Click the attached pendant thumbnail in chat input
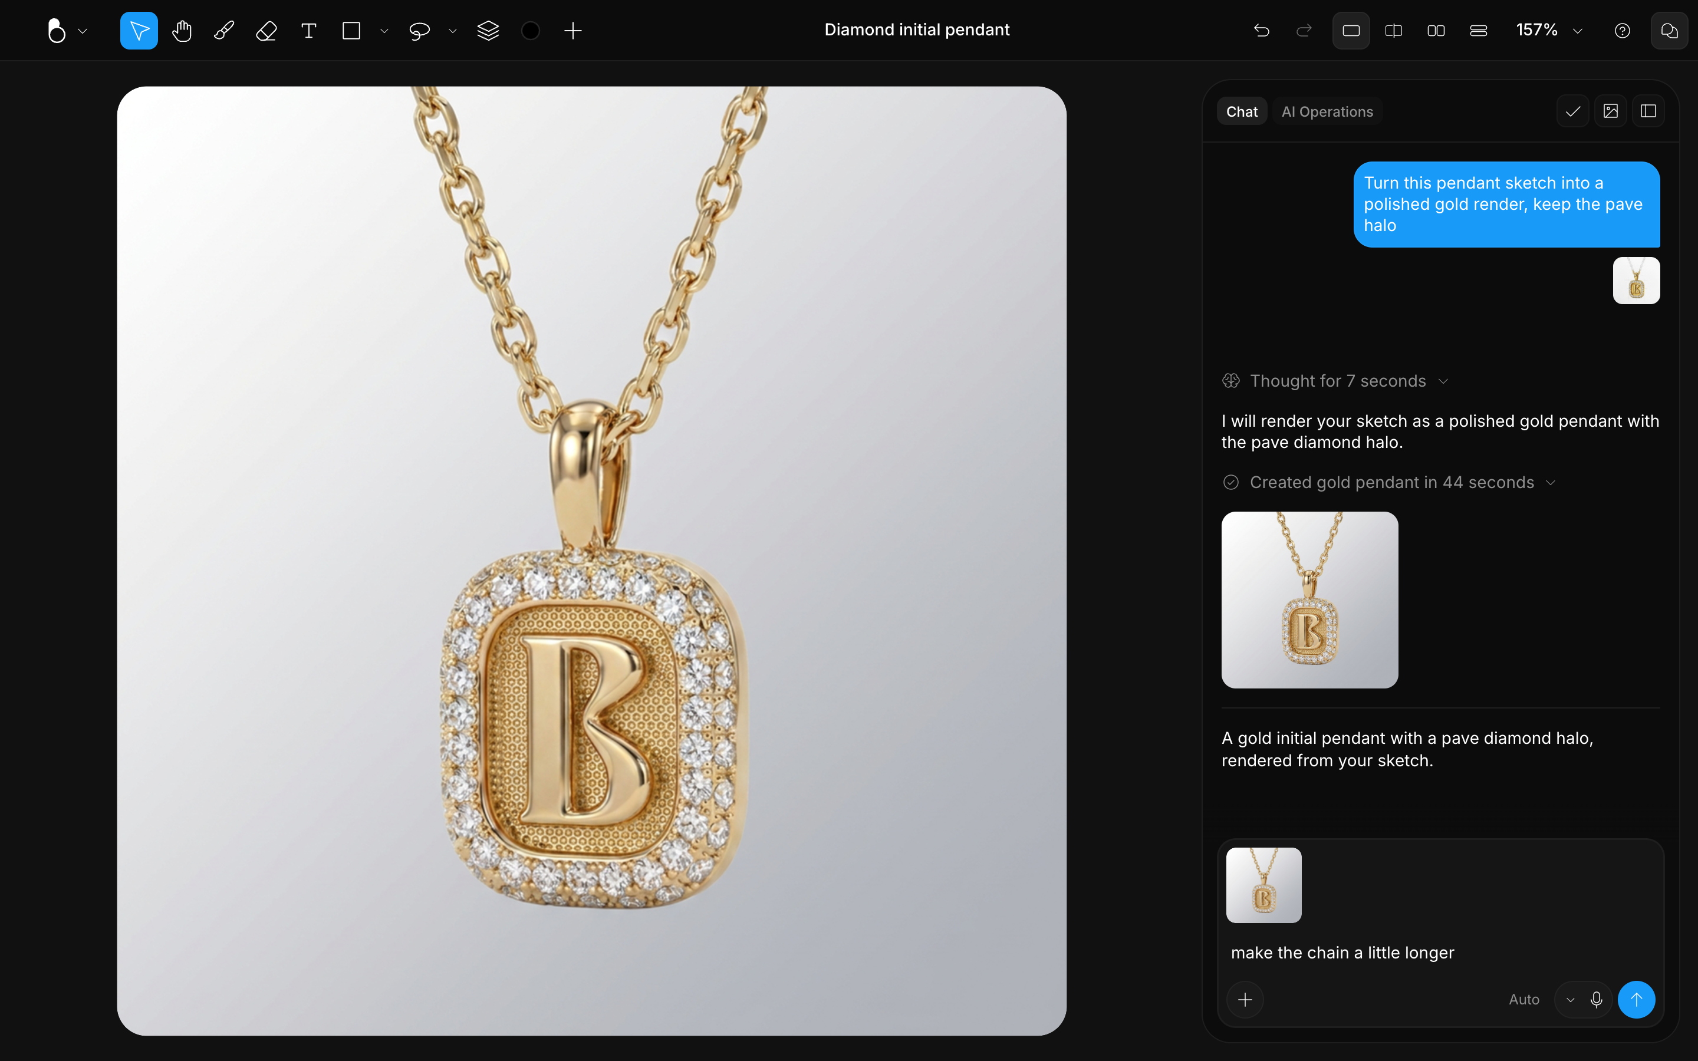 1263,885
